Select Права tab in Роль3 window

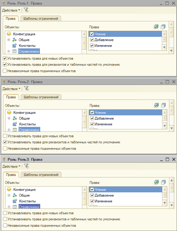[11, 175]
